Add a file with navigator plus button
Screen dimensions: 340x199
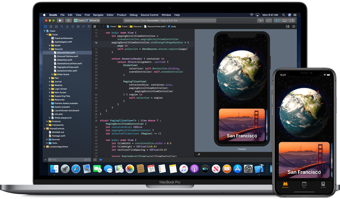[x=45, y=160]
